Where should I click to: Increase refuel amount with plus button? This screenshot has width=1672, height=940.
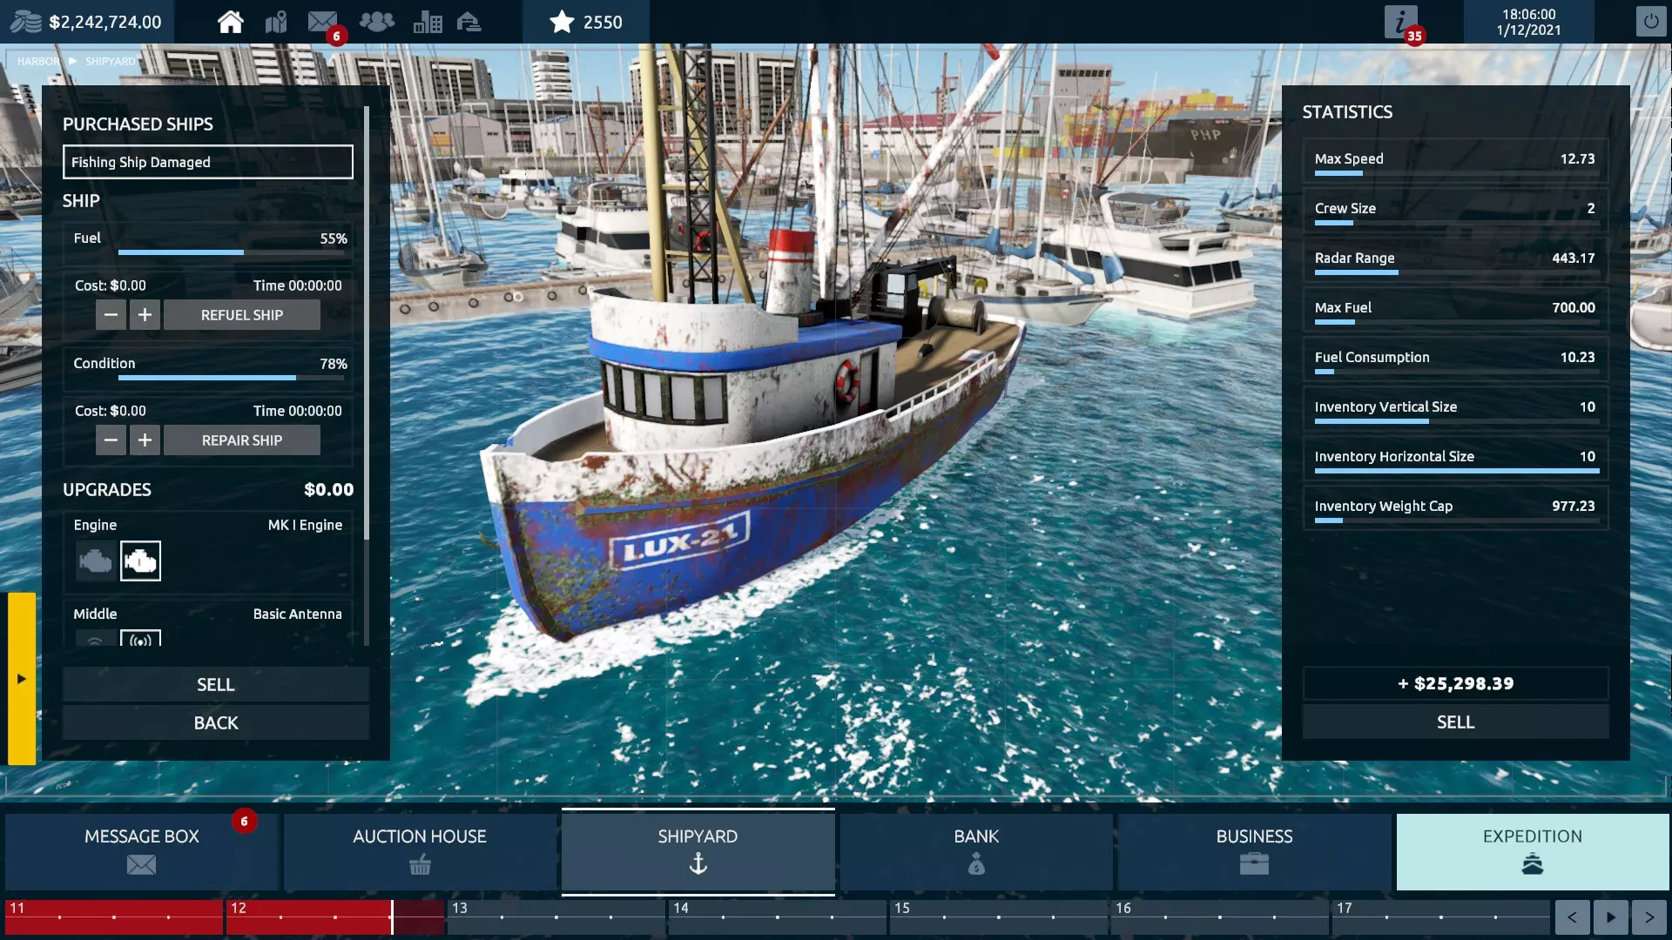coord(145,315)
